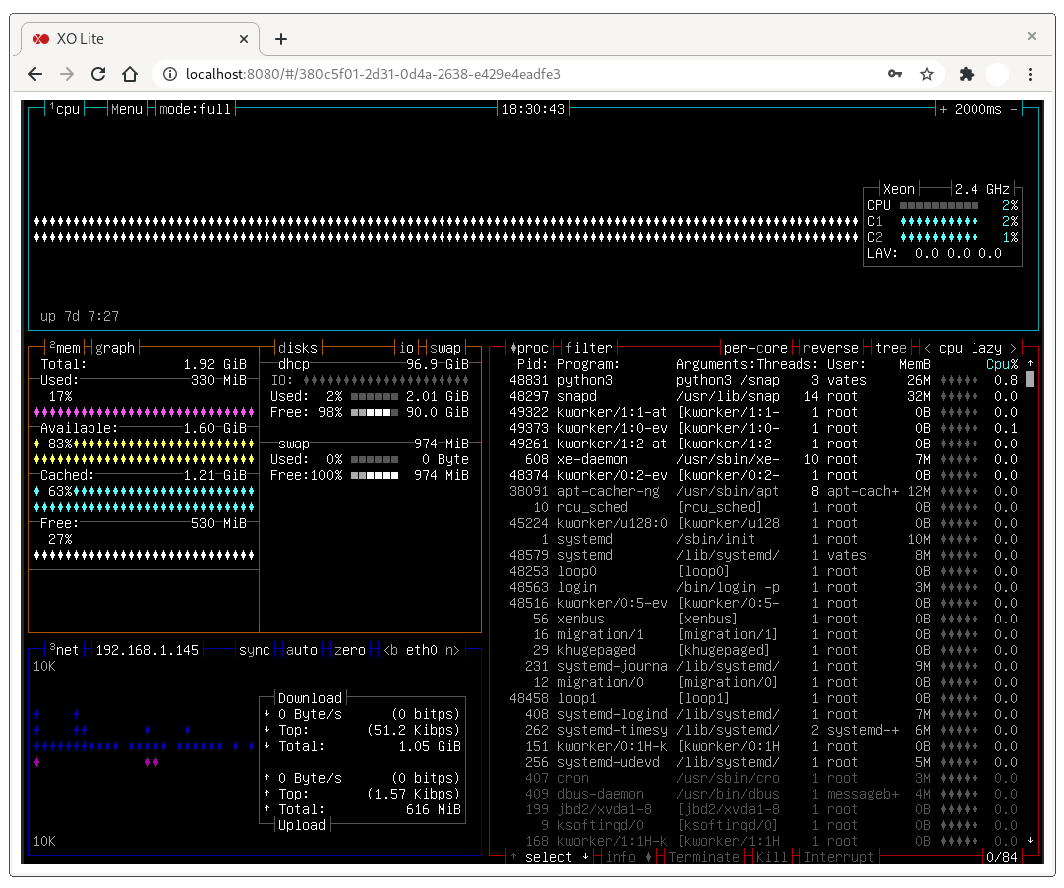Toggle per-core CPU usage in proc panel
This screenshot has height=888, width=1064.
(x=756, y=348)
